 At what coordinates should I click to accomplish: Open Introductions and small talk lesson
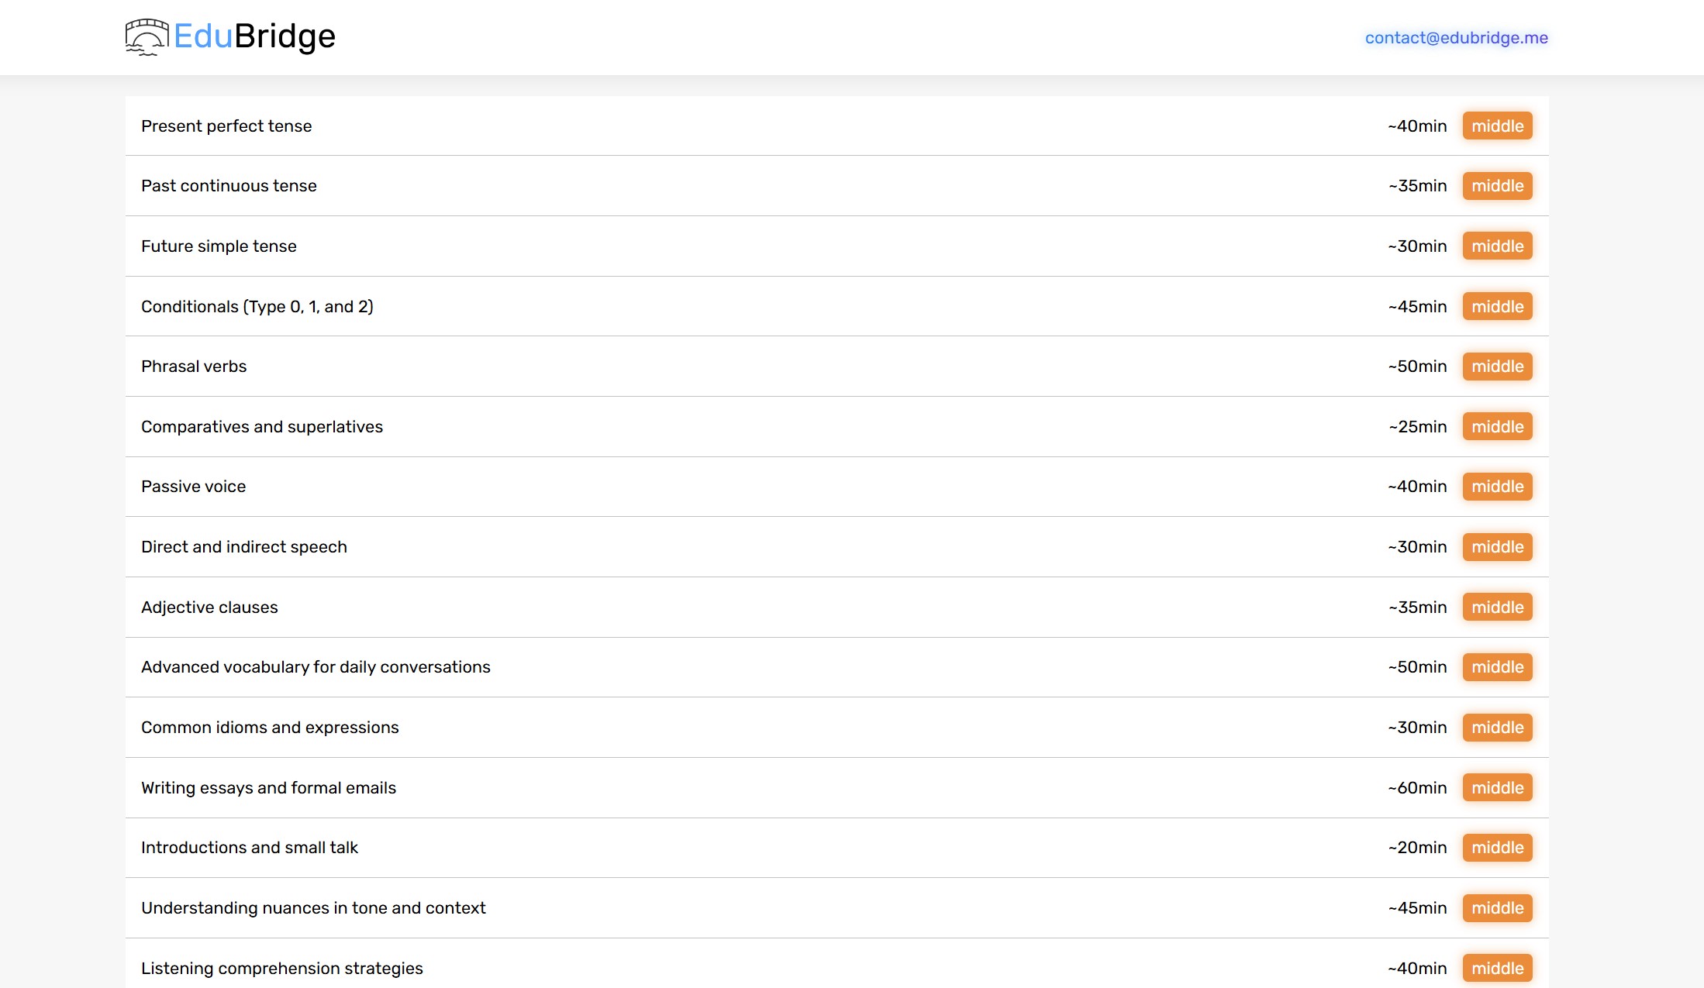pos(249,848)
